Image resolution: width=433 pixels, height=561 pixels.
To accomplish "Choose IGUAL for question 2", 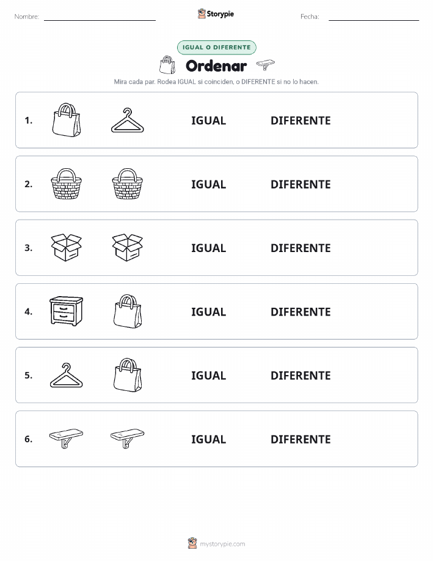I will click(x=209, y=184).
